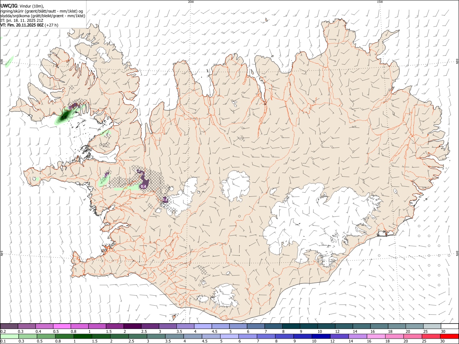Pick the violet swatch labelled 12 in rain legend
This screenshot has height=344, width=459.
[x=339, y=336]
